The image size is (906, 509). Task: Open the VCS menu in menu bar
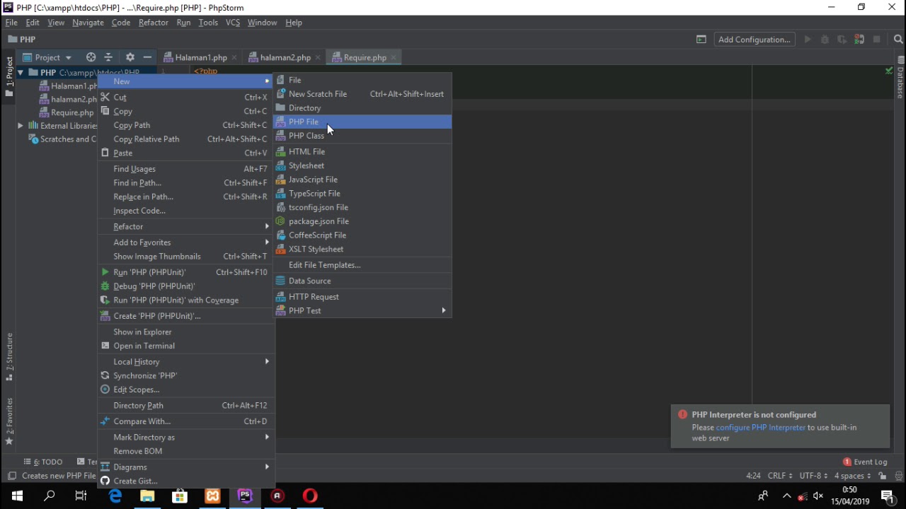(x=233, y=23)
